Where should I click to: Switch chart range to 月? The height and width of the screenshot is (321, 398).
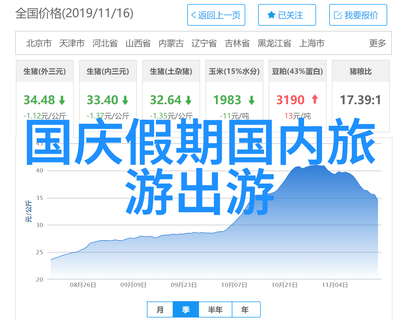click(x=160, y=310)
